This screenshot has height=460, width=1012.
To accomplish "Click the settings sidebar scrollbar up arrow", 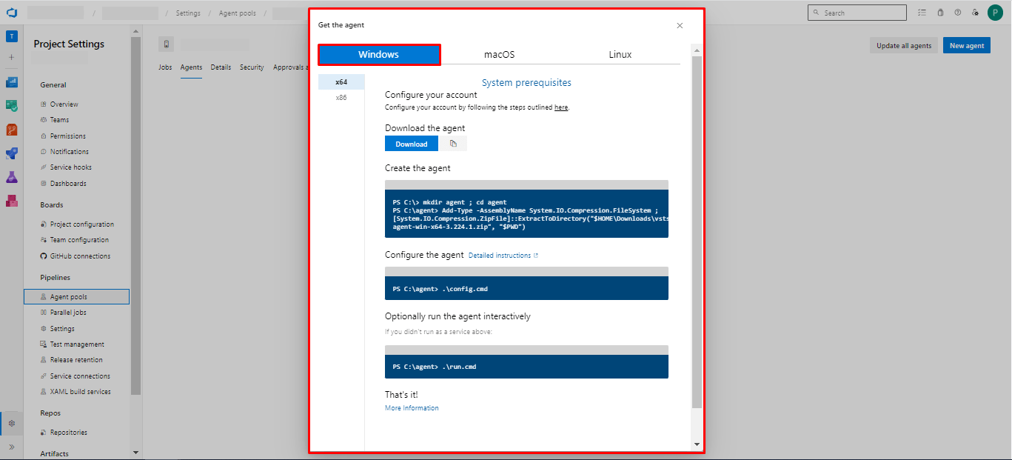I will tap(135, 31).
